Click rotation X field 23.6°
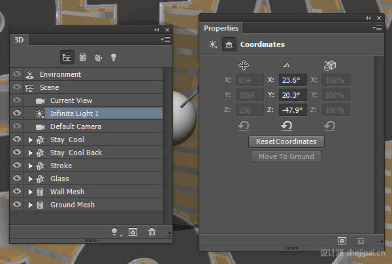This screenshot has width=392, height=264. (293, 80)
